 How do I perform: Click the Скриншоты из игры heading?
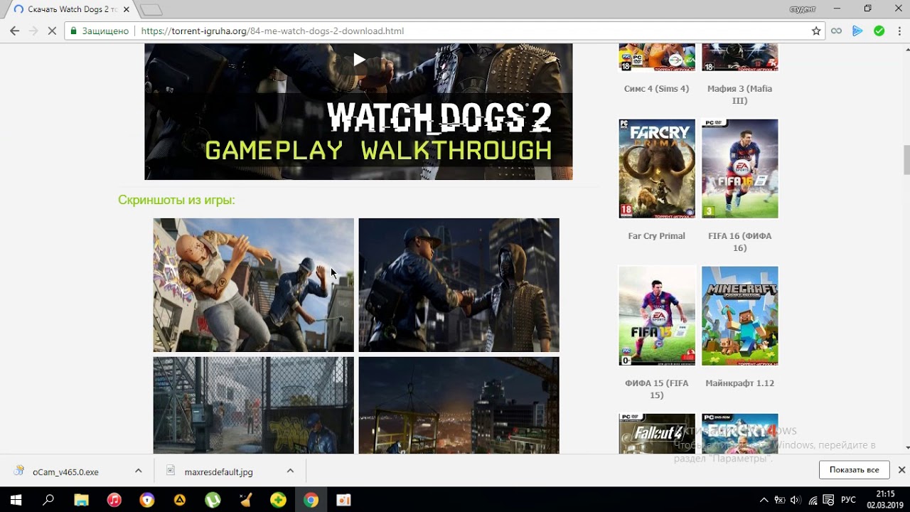(x=176, y=200)
